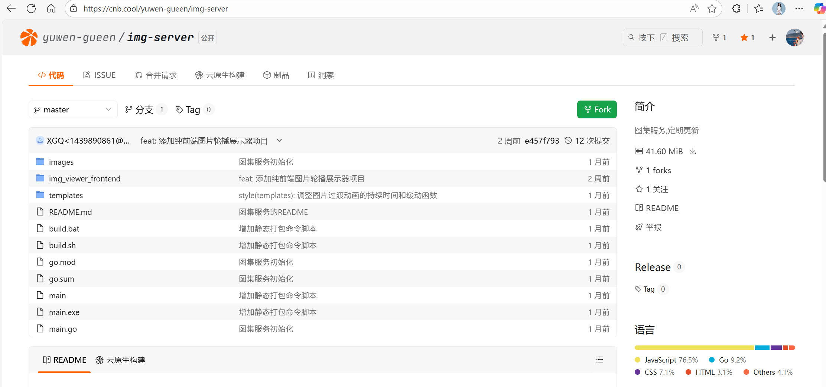This screenshot has width=826, height=387.
Task: Switch to the ISSUE tab
Action: 100,75
